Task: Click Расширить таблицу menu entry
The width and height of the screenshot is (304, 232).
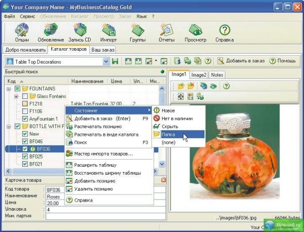Action: [108, 165]
